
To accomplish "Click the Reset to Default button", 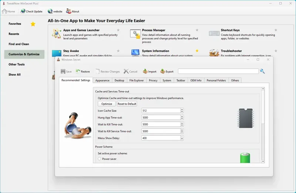I will click(x=127, y=104).
